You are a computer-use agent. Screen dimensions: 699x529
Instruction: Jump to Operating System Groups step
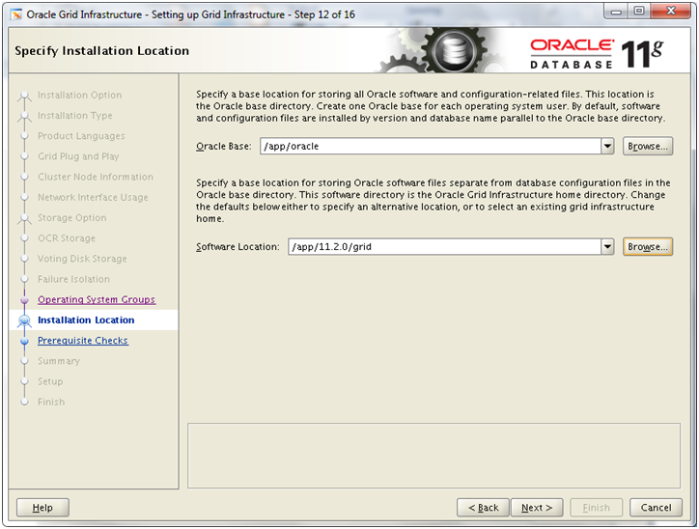[97, 299]
